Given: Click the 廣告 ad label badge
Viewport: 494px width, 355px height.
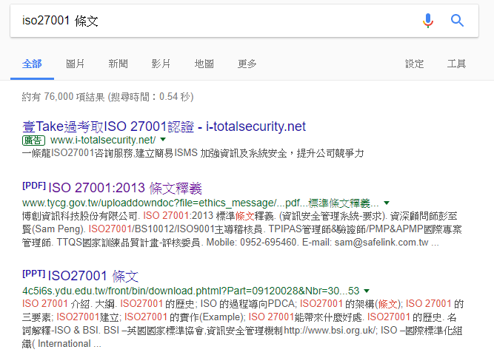Looking at the screenshot, I should (34, 141).
